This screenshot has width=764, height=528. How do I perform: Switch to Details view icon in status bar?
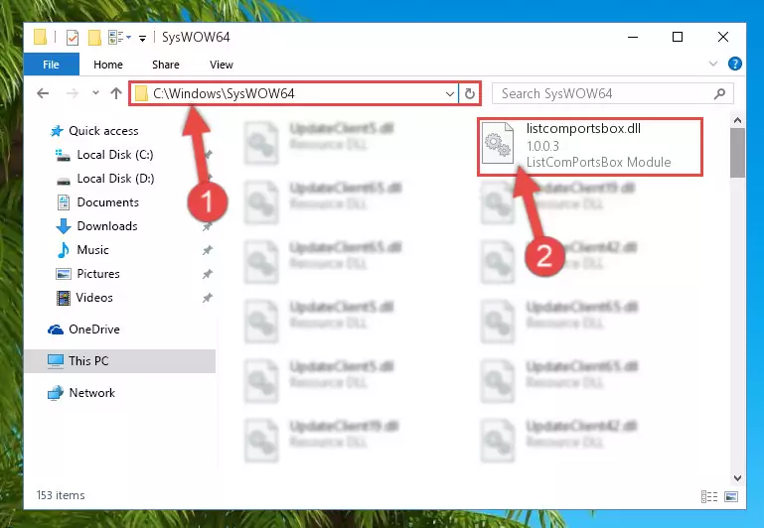[x=709, y=496]
